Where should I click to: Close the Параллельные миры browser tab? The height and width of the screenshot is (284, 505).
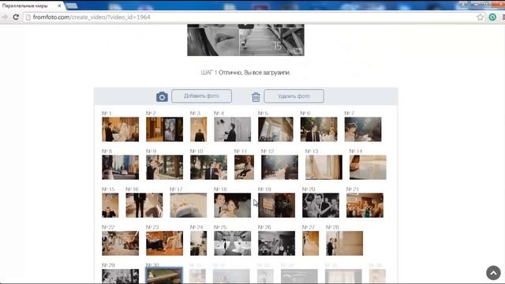pos(59,6)
